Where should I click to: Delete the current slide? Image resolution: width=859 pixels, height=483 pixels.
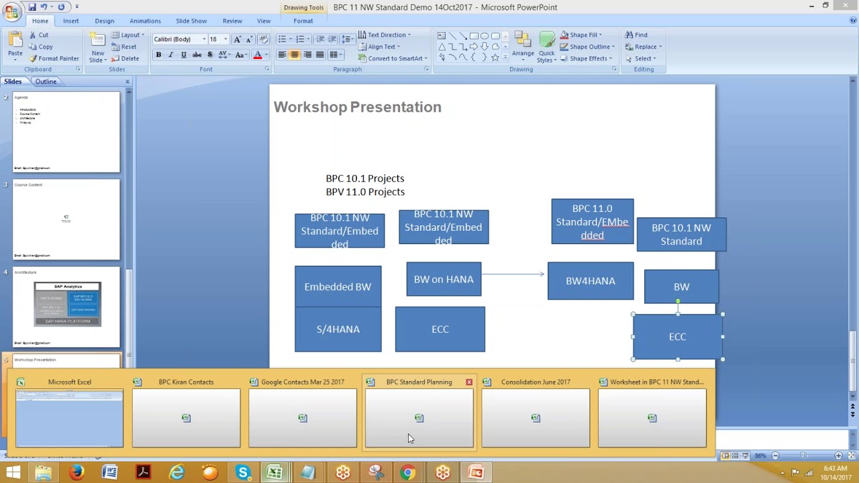126,58
